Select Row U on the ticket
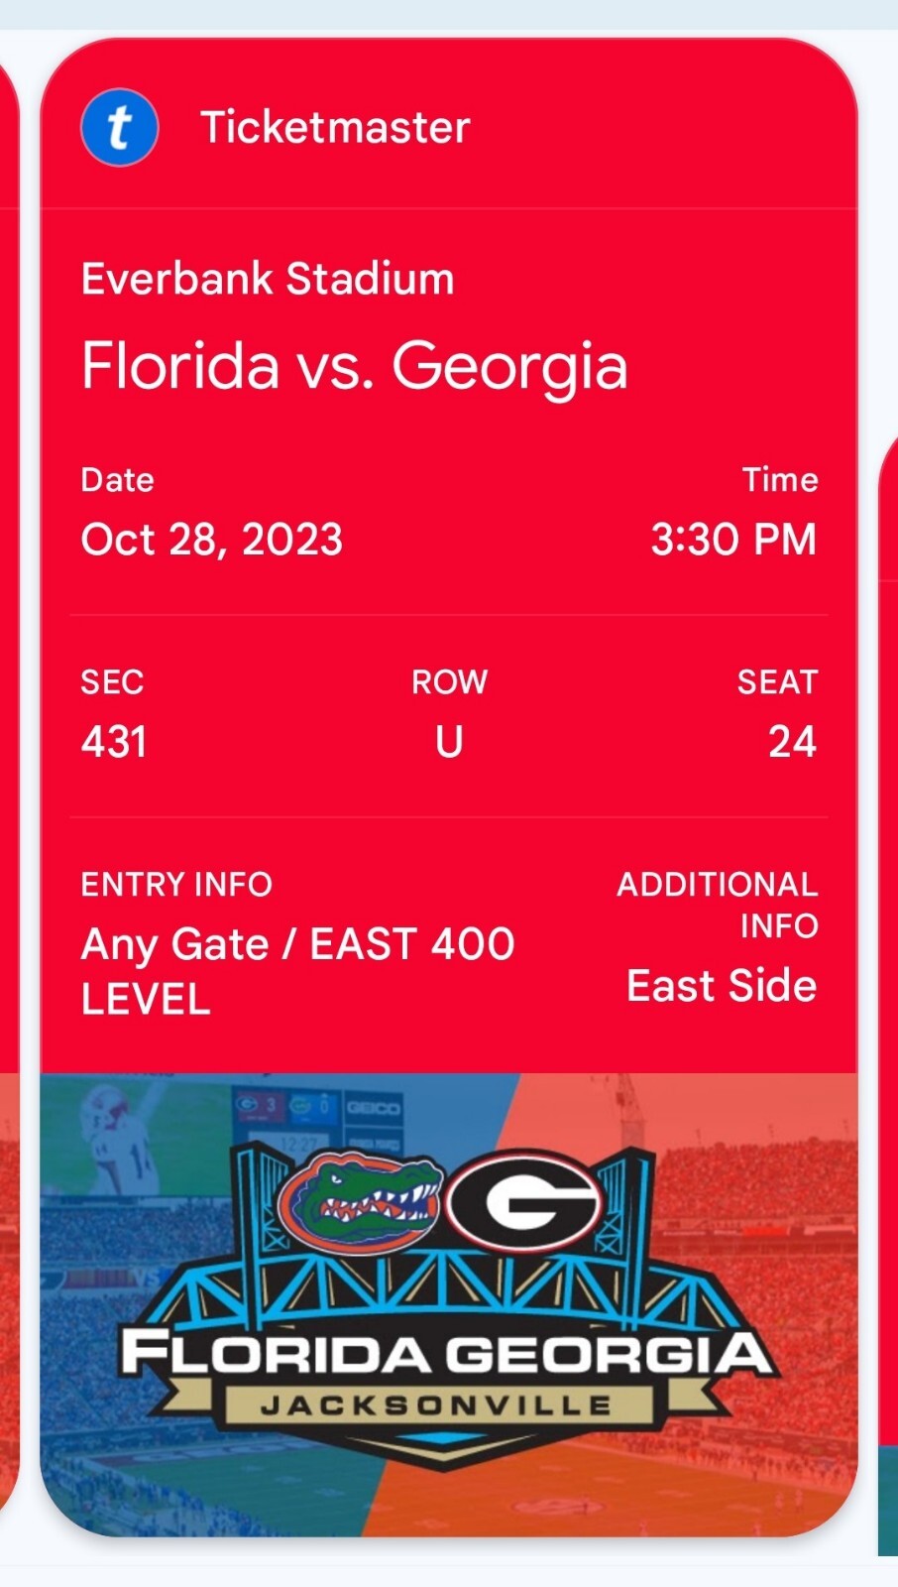 [448, 740]
